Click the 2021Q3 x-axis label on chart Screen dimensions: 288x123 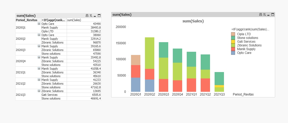(x=219, y=94)
